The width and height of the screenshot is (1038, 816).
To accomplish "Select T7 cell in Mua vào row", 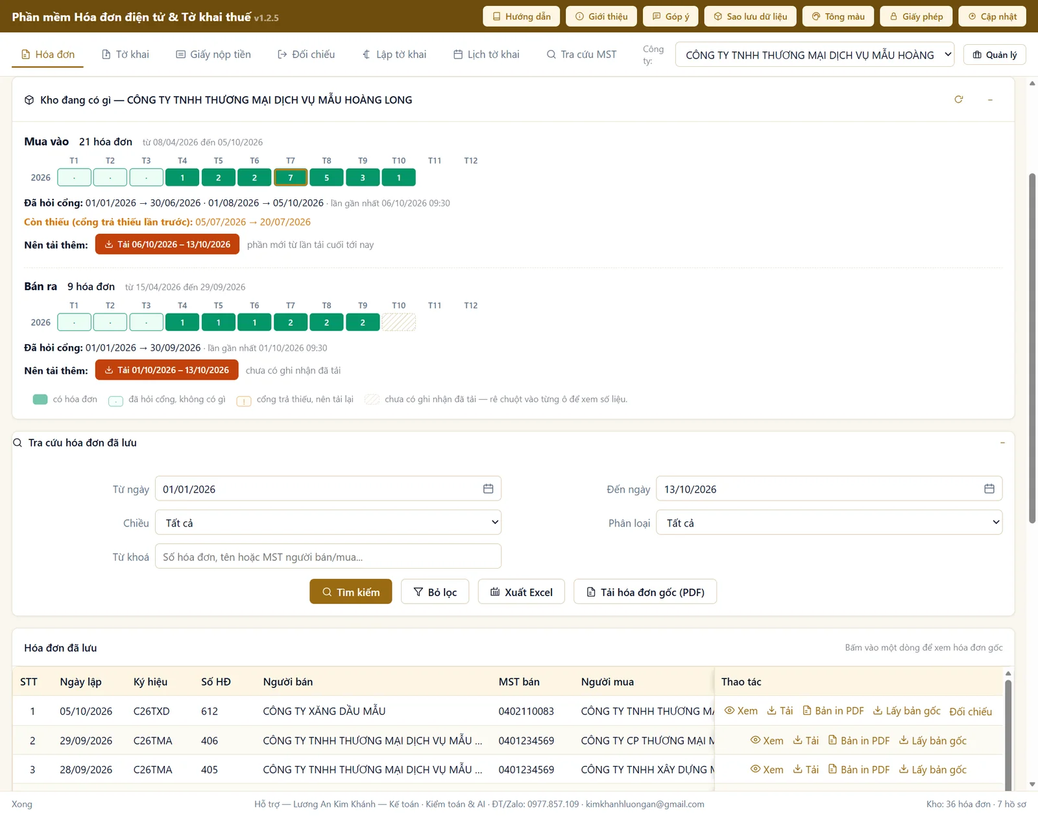I will tap(291, 177).
